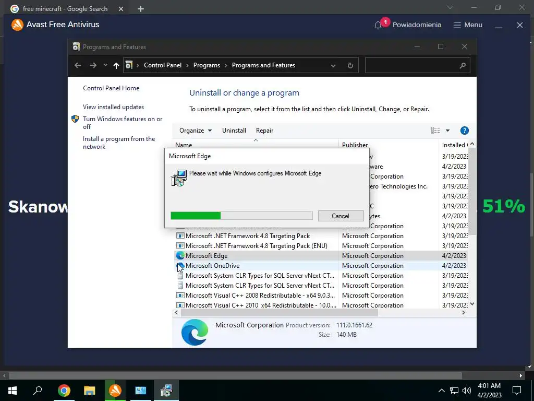The image size is (534, 401).
Task: Open a new browser tab
Action: click(x=141, y=9)
